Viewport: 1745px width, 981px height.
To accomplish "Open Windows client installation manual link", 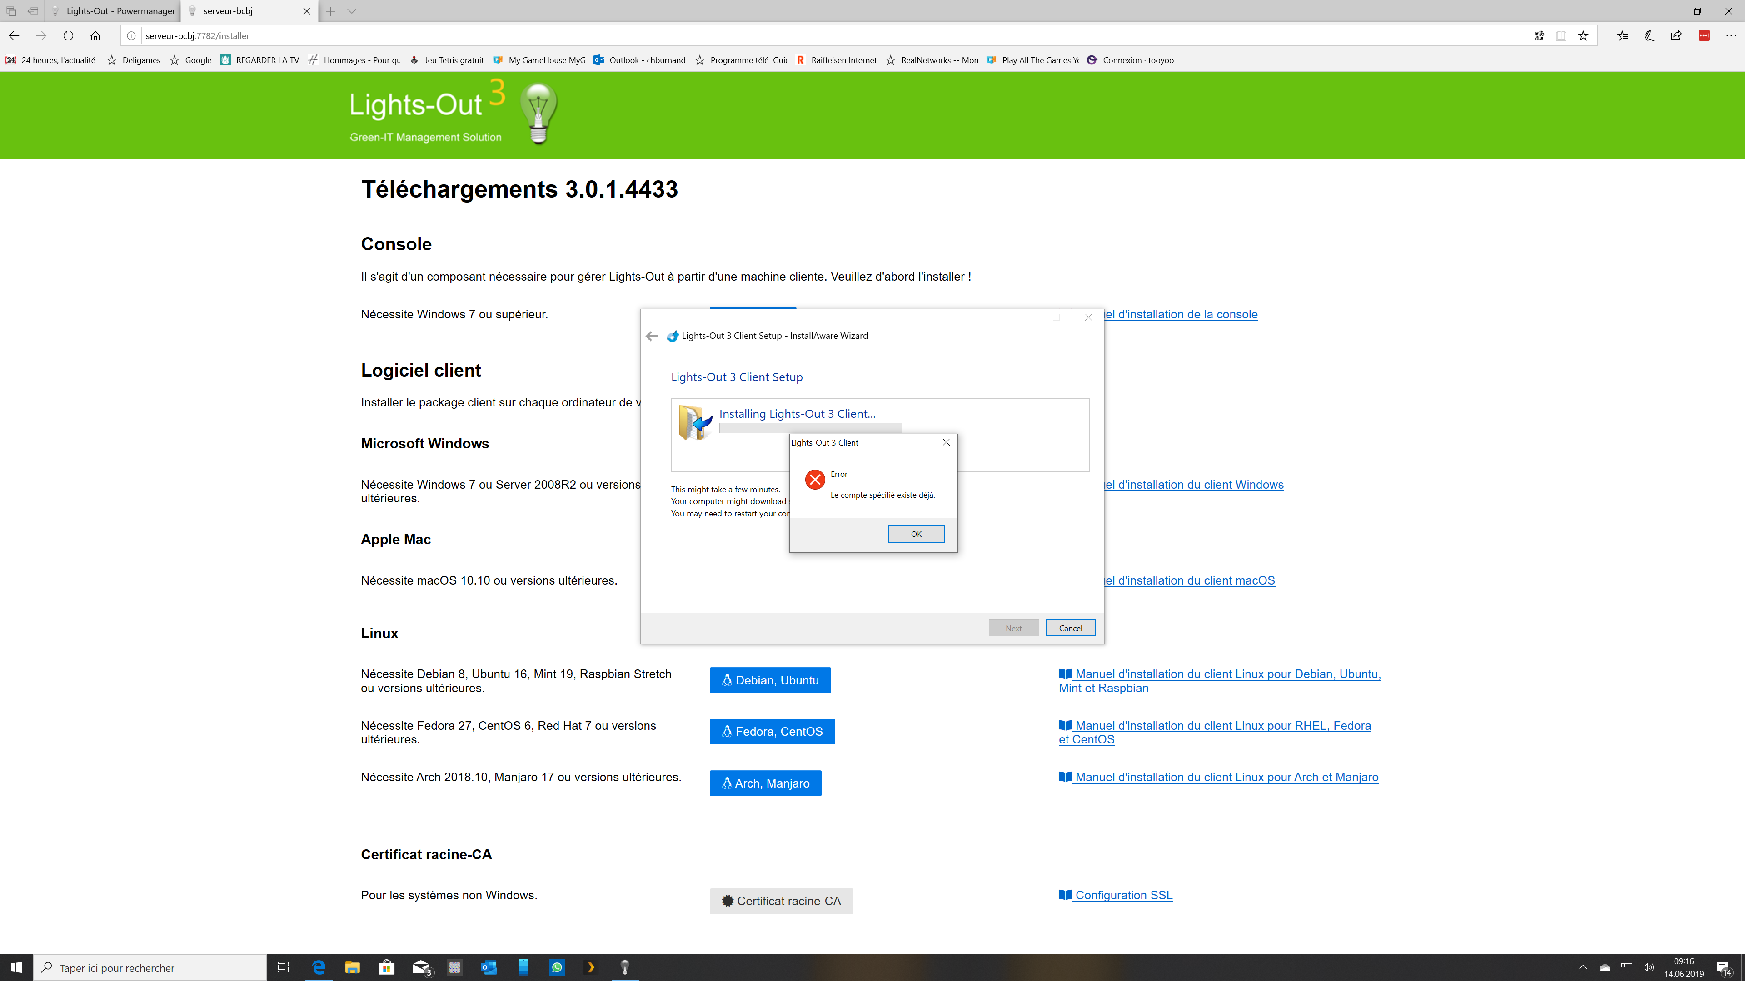I will click(1194, 485).
